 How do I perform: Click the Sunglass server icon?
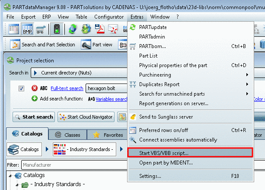[133, 117]
